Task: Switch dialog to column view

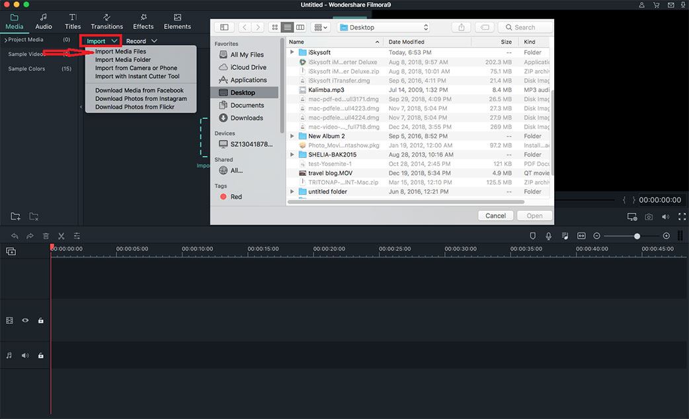Action: pos(300,27)
